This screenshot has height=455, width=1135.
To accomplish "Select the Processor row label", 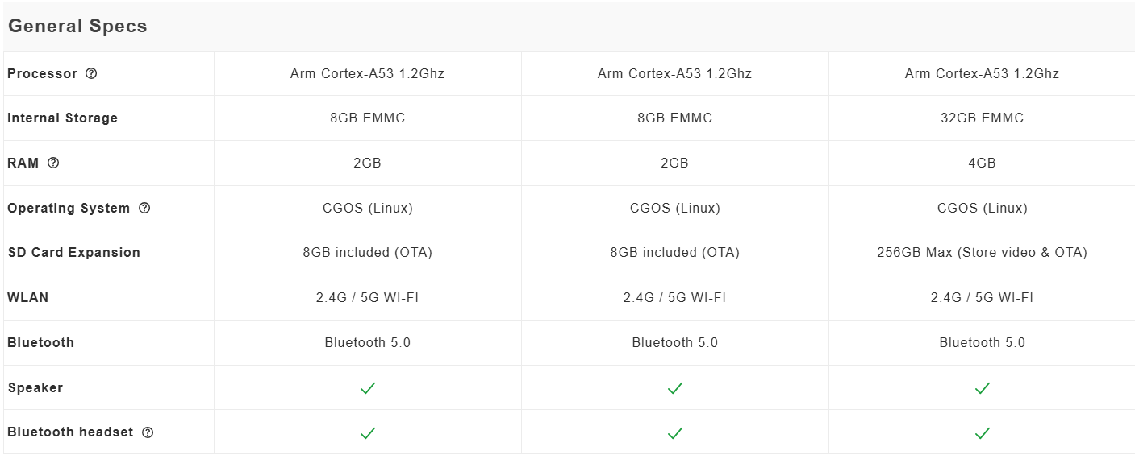I will pos(43,73).
